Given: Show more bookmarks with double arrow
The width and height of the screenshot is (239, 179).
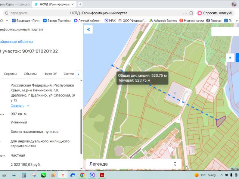Looking at the screenshot, I should pos(236,21).
